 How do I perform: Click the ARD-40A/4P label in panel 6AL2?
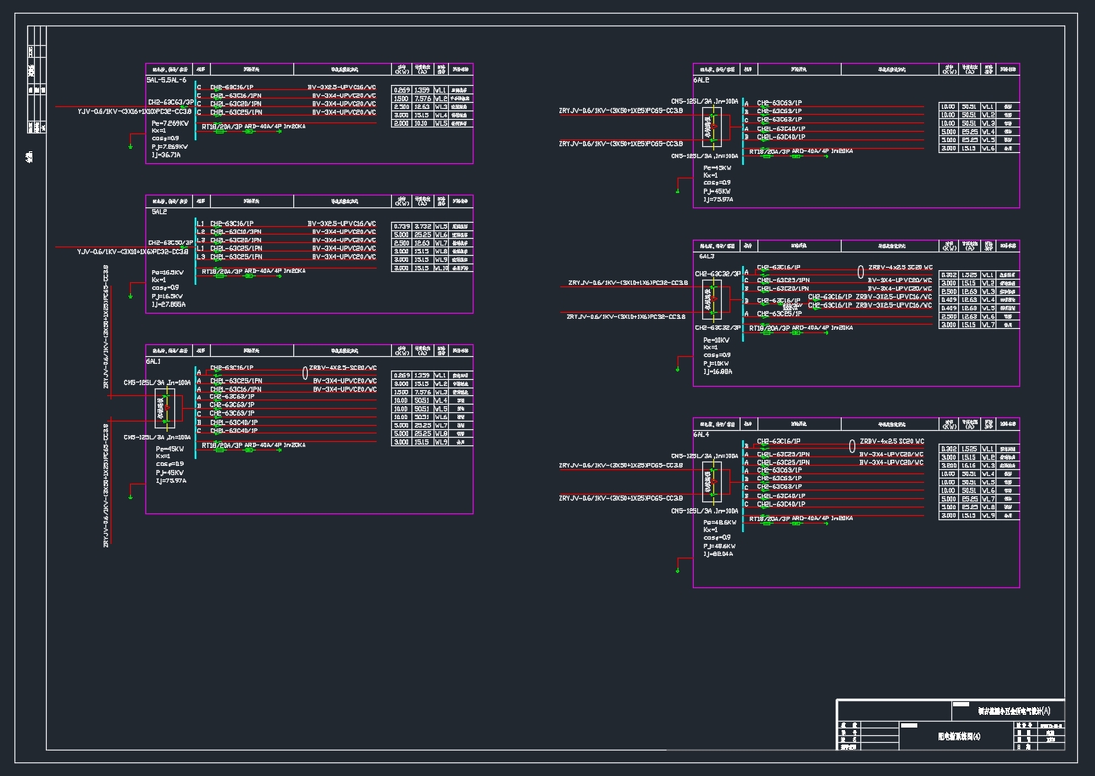pos(810,151)
